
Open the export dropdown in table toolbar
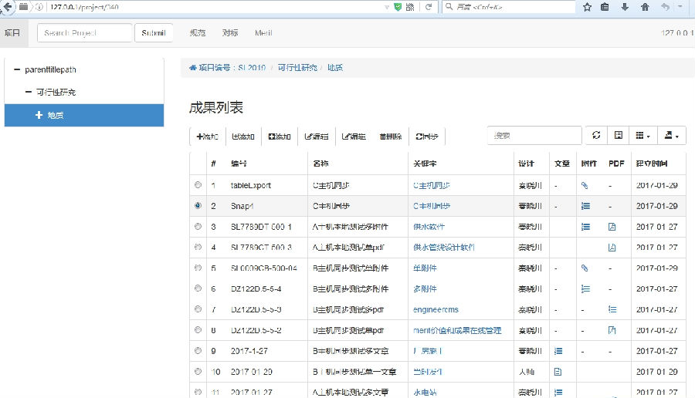click(x=672, y=136)
